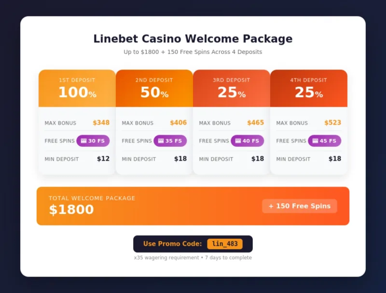Screen dimensions: 386x293
Task: Click the $523 max bonus amount
Action: (x=333, y=123)
